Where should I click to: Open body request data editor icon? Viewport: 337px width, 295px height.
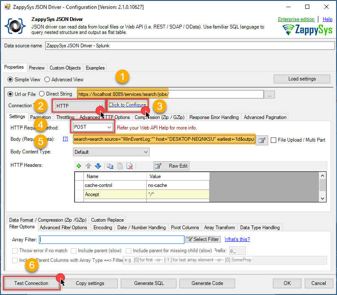(x=262, y=140)
